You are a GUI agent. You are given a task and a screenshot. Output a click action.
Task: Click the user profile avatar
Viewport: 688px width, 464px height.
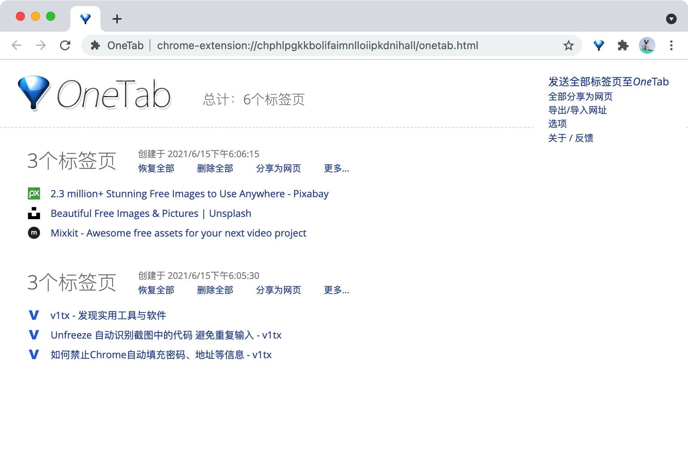[x=647, y=46]
